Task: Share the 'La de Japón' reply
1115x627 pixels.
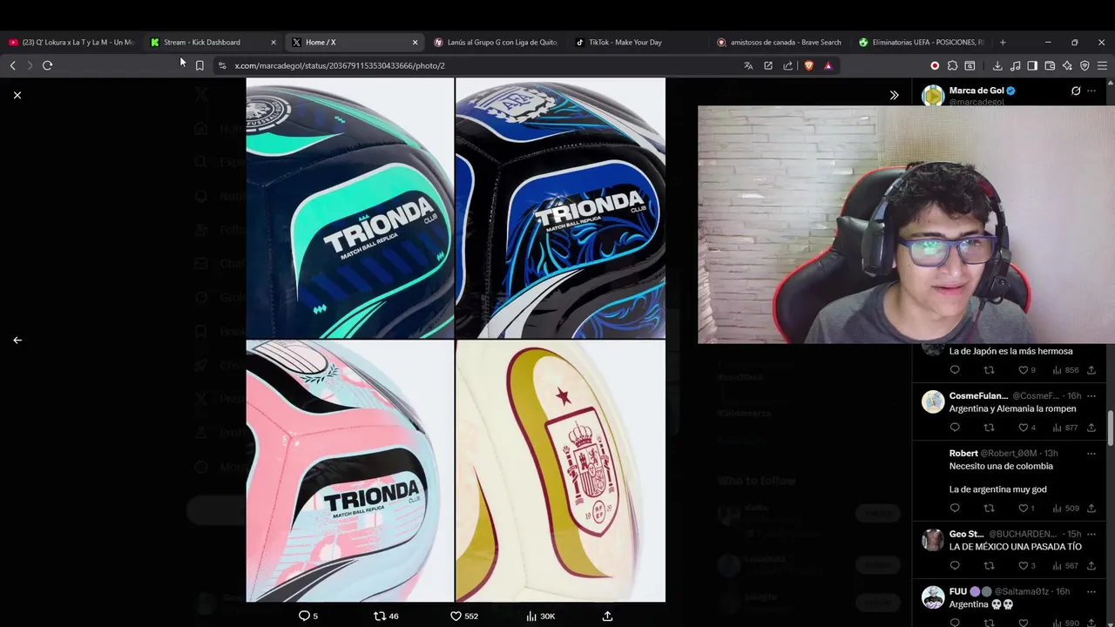Action: tap(1091, 370)
